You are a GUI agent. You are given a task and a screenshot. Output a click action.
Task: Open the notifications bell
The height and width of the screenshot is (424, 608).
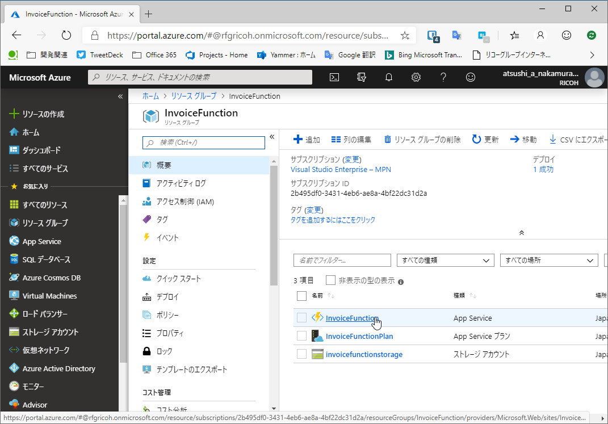point(388,77)
